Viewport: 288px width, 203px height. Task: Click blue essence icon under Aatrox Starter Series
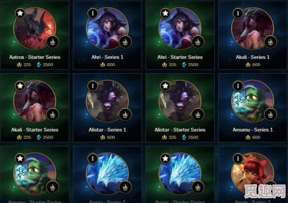point(39,65)
